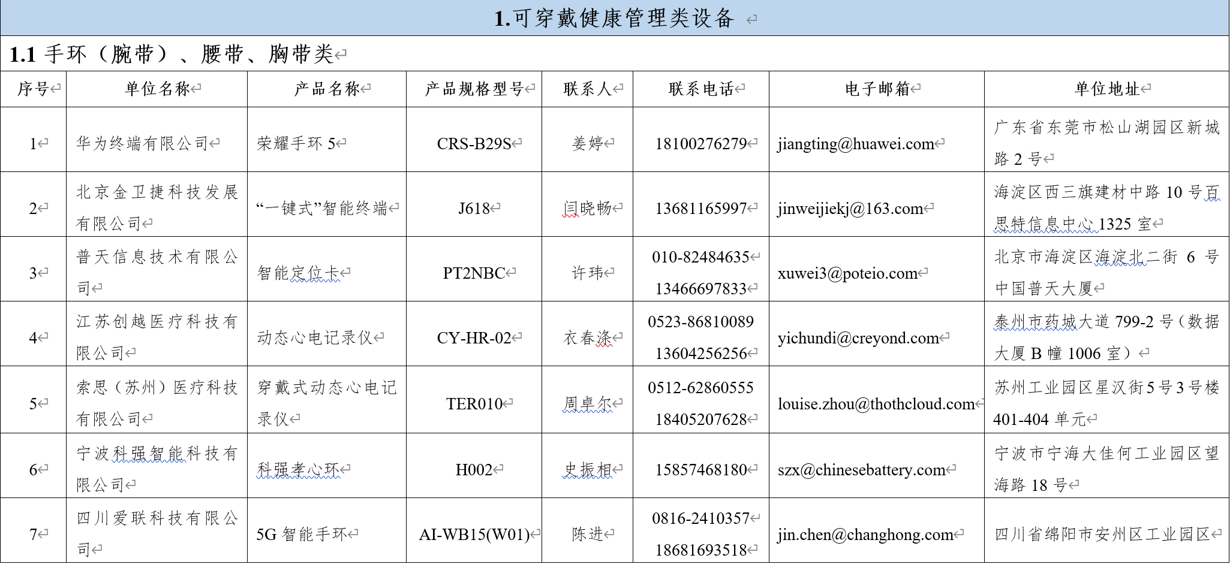Click the address '四川省绵阳市安州区工业园区'
The height and width of the screenshot is (564, 1230).
[1102, 534]
